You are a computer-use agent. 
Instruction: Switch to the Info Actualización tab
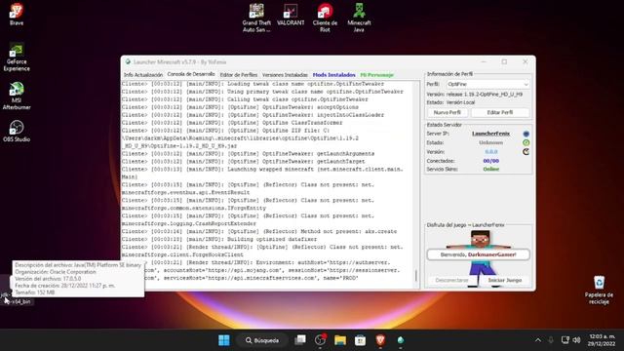click(x=143, y=75)
